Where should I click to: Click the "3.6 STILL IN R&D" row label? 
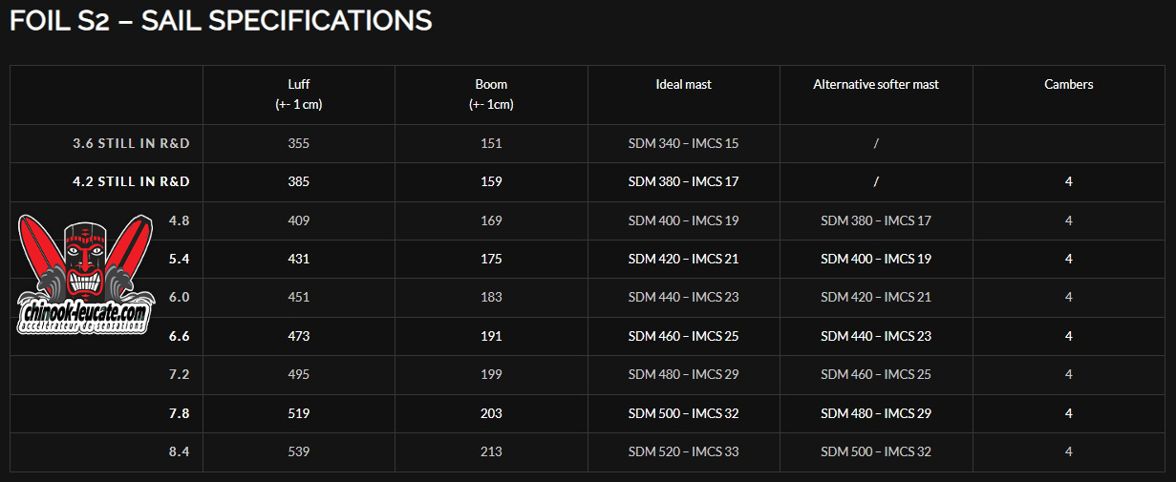coord(132,143)
